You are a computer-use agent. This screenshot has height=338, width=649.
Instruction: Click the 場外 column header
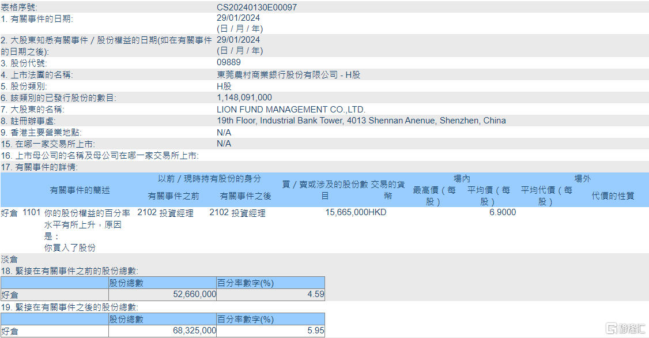click(582, 179)
